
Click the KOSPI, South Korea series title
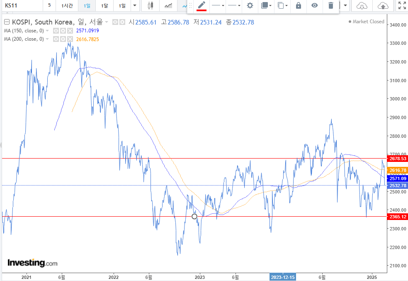(x=43, y=22)
